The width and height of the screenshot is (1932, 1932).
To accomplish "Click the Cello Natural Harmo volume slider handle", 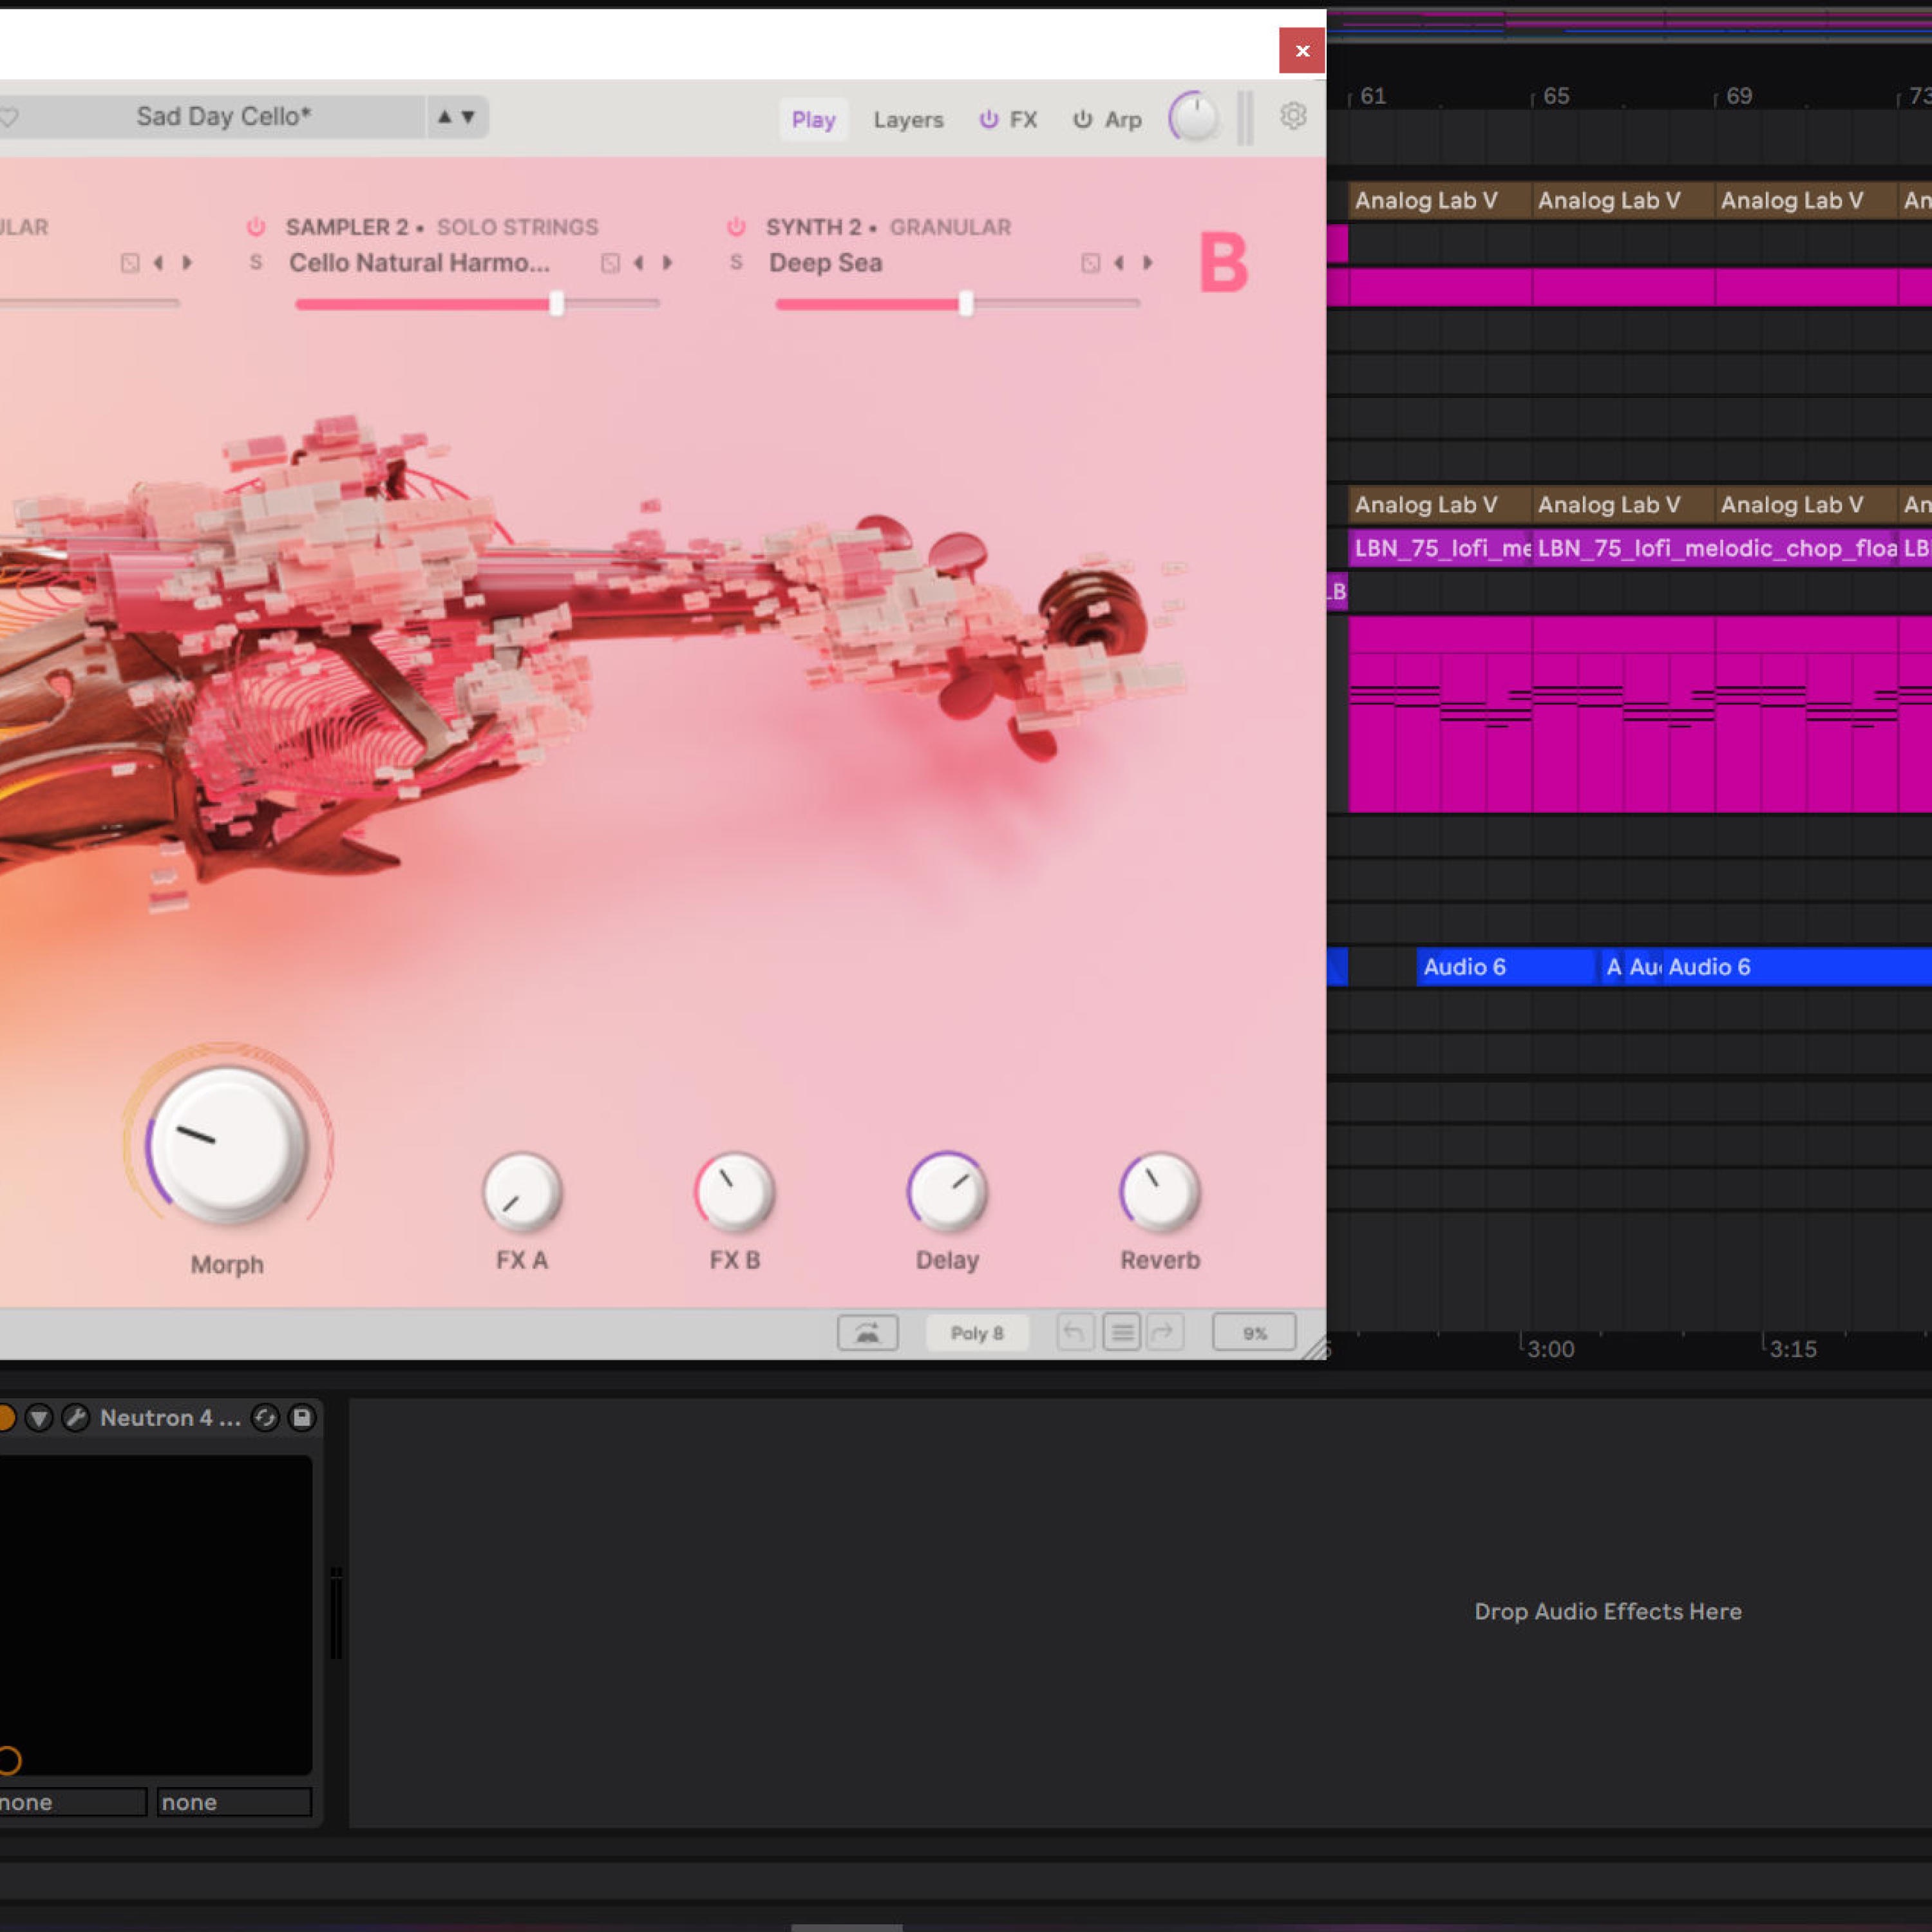I will (x=557, y=303).
